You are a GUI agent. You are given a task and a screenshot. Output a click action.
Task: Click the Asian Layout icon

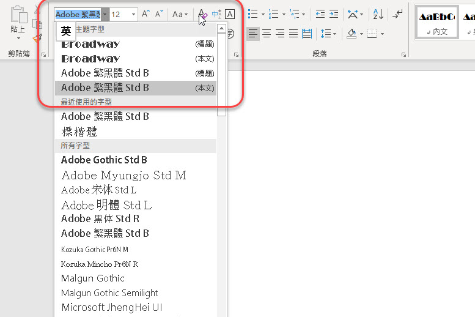point(352,14)
